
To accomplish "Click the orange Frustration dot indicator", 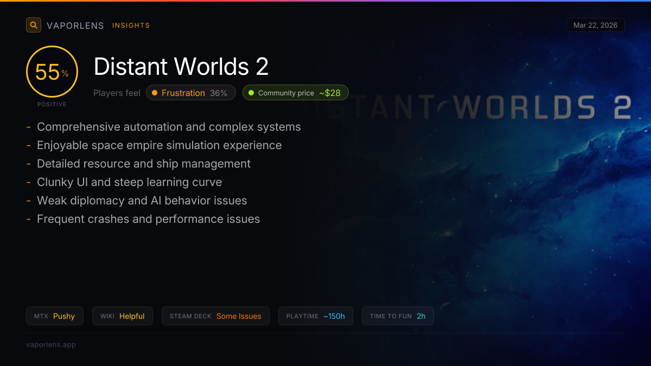I will pos(155,93).
